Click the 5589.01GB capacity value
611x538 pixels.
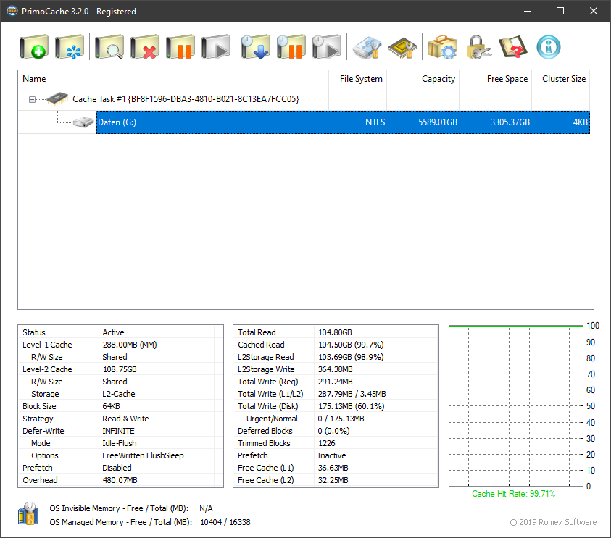coord(438,122)
